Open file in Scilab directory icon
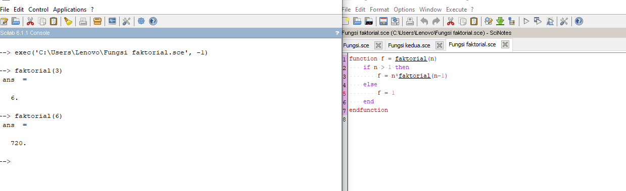This screenshot has width=626, height=191. point(369,21)
